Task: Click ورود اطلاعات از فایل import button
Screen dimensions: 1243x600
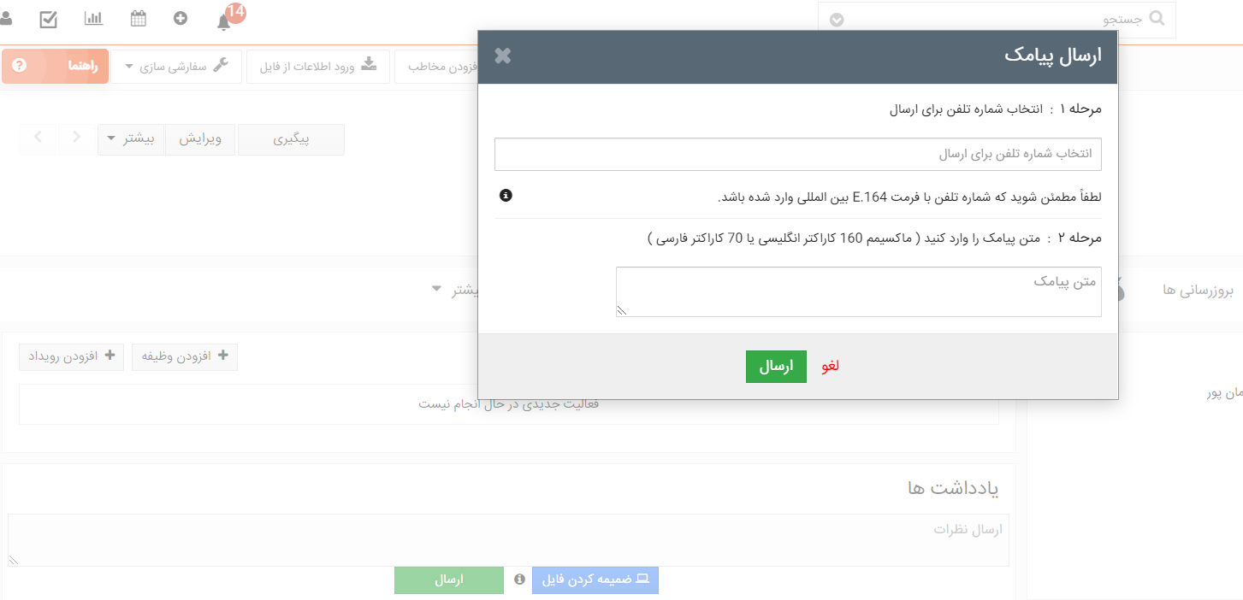Action: [x=318, y=66]
